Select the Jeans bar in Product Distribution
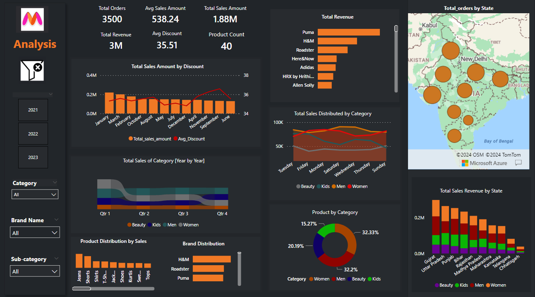The width and height of the screenshot is (535, 297). coord(79,261)
